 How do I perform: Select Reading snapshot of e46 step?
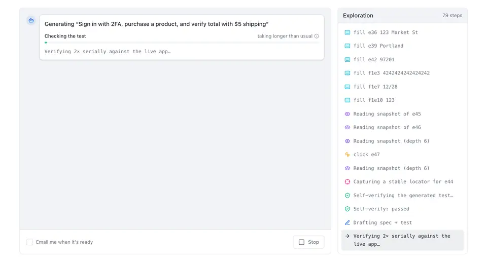pos(402,128)
